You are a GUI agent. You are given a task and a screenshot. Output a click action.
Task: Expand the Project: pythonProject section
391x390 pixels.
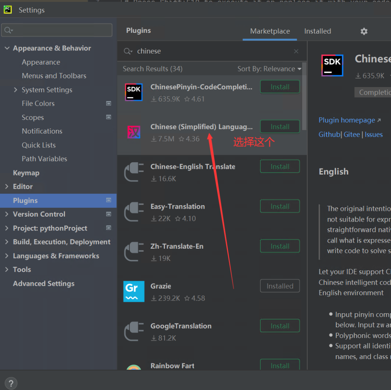(7, 228)
